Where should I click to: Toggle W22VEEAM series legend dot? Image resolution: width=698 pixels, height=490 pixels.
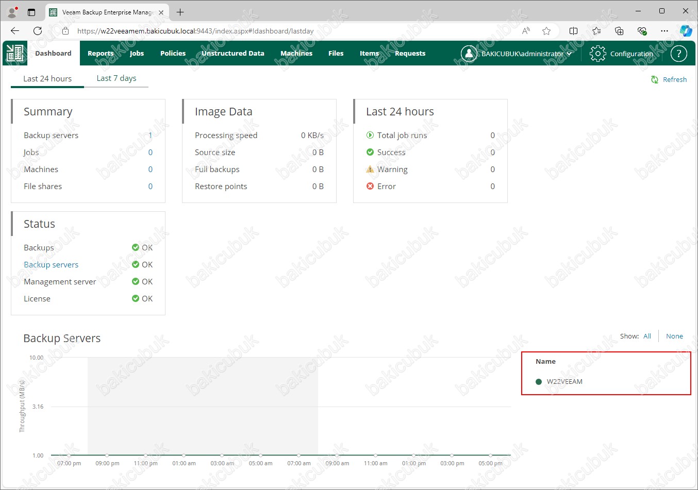click(539, 382)
